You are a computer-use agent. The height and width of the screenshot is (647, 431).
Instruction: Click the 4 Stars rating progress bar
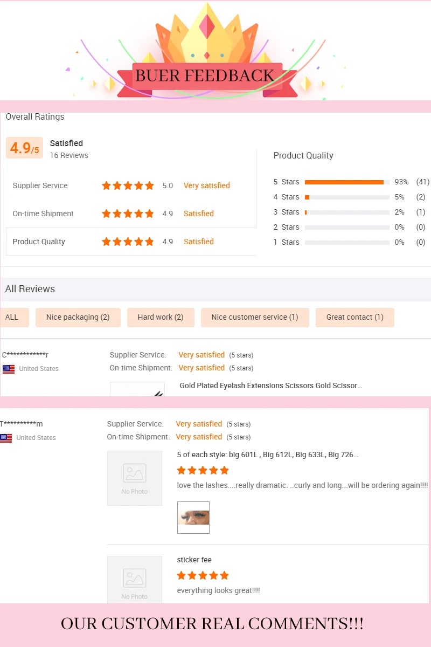[347, 197]
